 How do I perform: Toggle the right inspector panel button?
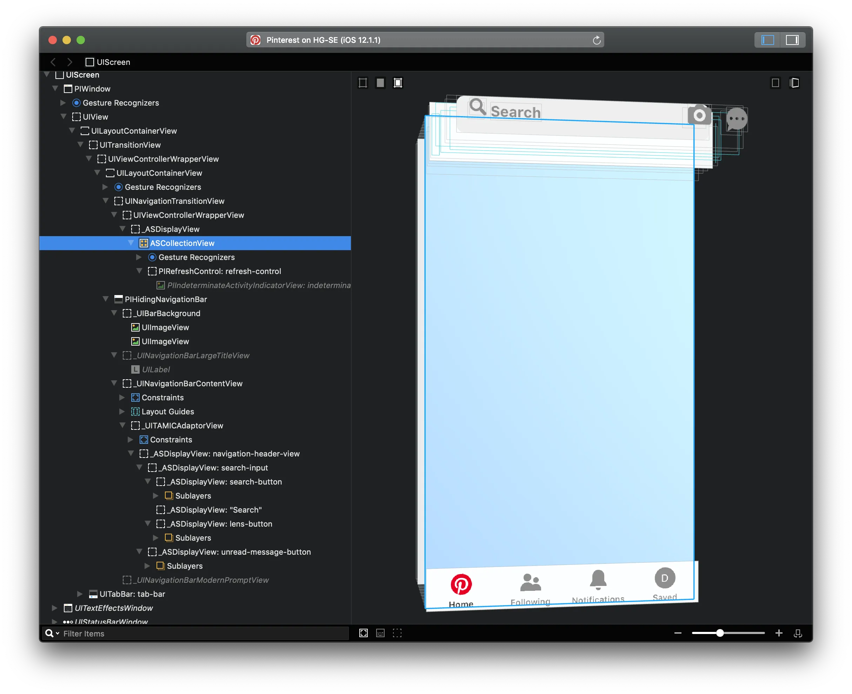point(792,40)
